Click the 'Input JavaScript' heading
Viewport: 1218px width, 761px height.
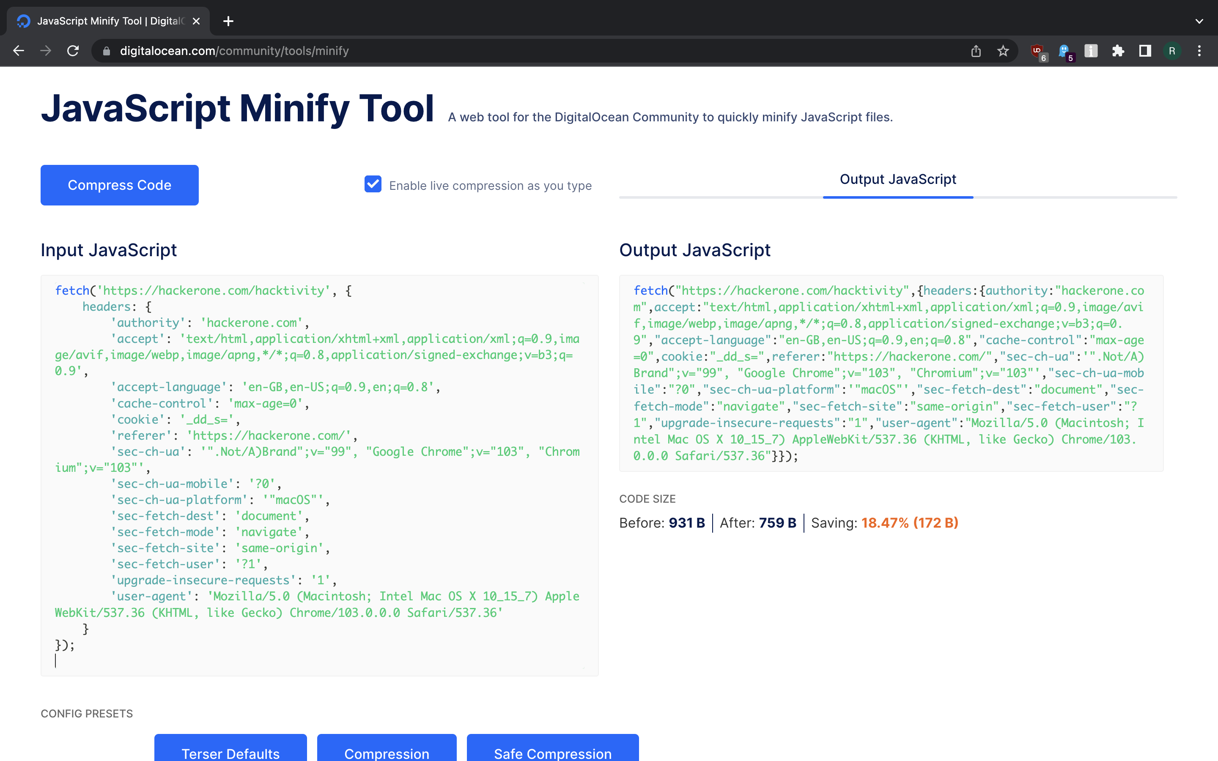pos(109,250)
